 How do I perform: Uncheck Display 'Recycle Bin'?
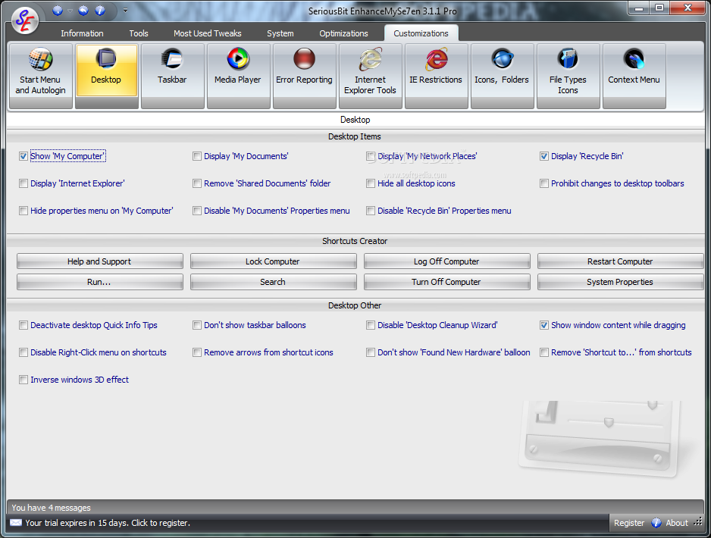(x=544, y=156)
